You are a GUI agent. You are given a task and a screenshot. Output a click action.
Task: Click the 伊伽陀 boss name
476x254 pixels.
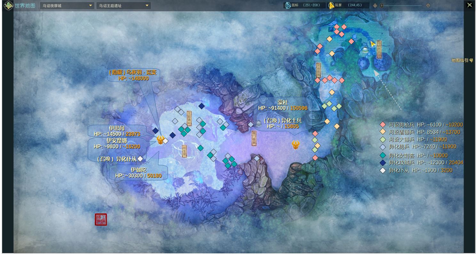click(x=139, y=170)
